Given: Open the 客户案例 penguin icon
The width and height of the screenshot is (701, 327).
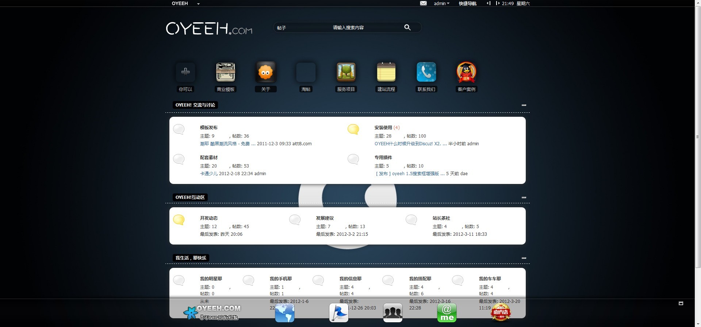Looking at the screenshot, I should point(466,72).
